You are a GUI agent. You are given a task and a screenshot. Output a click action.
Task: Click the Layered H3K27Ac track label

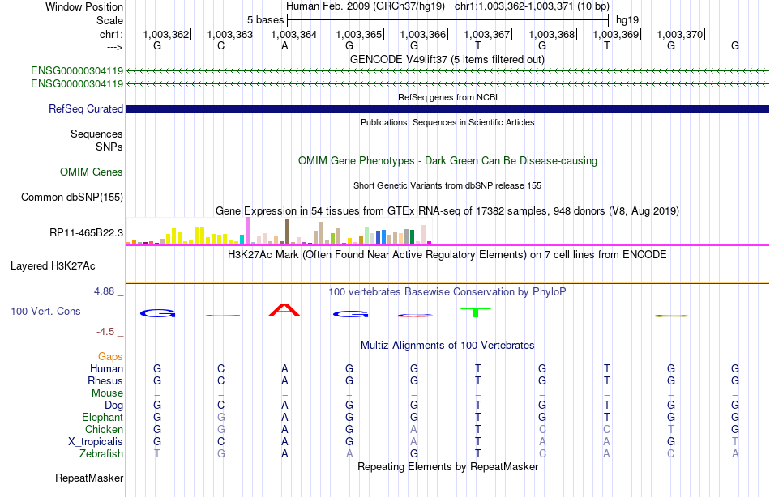pyautogui.click(x=53, y=266)
